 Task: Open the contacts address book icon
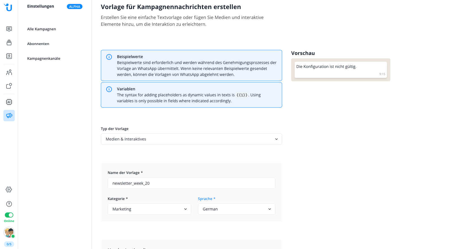(x=9, y=56)
